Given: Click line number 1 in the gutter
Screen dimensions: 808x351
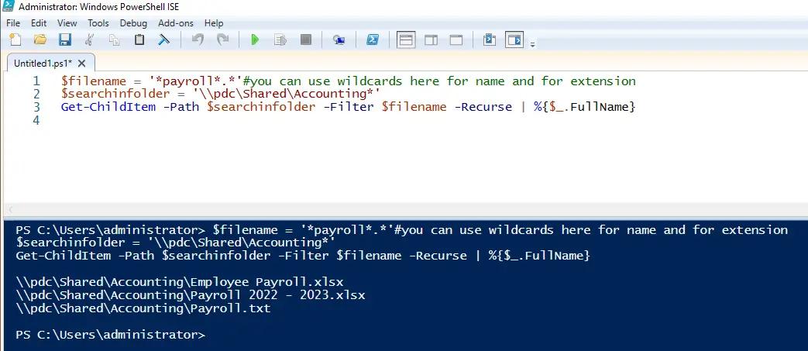Looking at the screenshot, I should 36,81.
